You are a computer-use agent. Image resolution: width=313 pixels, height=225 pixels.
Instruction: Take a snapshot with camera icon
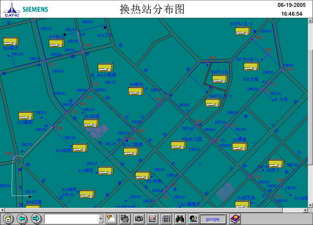[139, 219]
